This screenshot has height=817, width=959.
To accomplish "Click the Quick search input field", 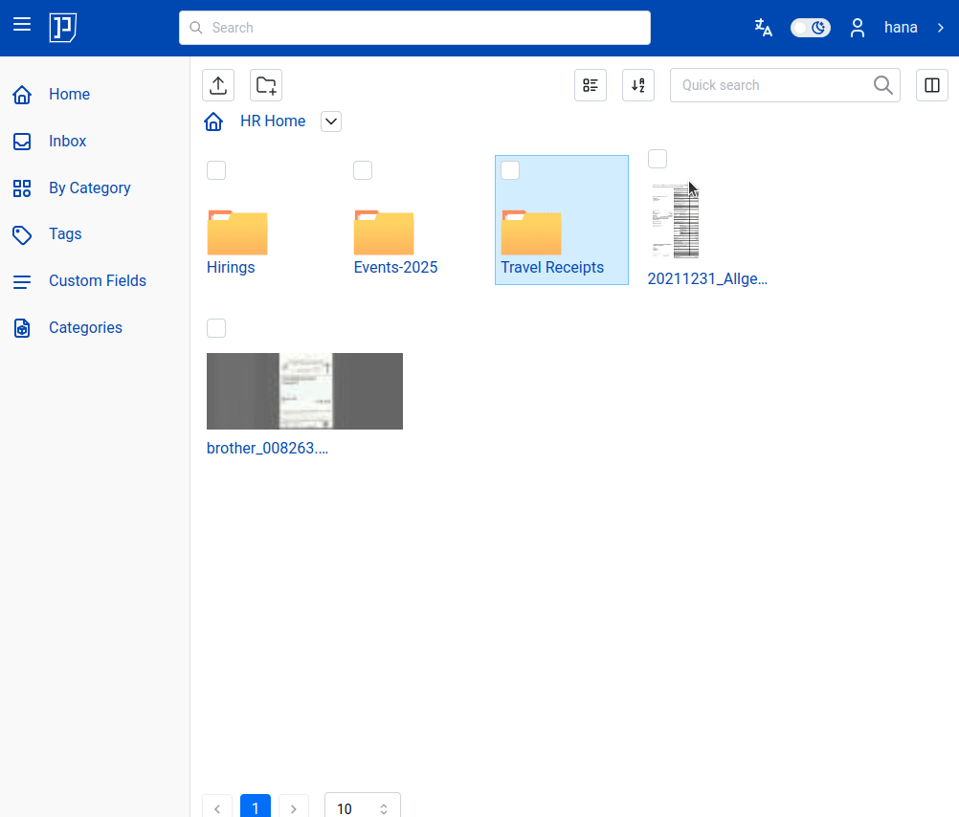I will click(x=771, y=85).
